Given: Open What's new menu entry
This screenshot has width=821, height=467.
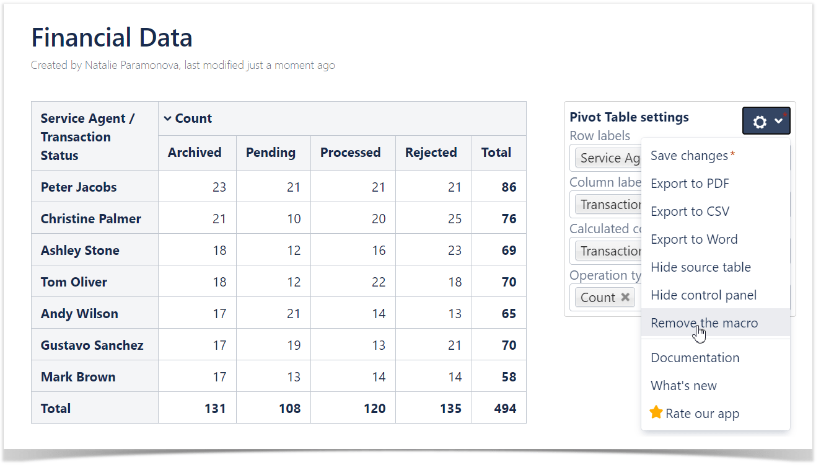Looking at the screenshot, I should (x=683, y=386).
